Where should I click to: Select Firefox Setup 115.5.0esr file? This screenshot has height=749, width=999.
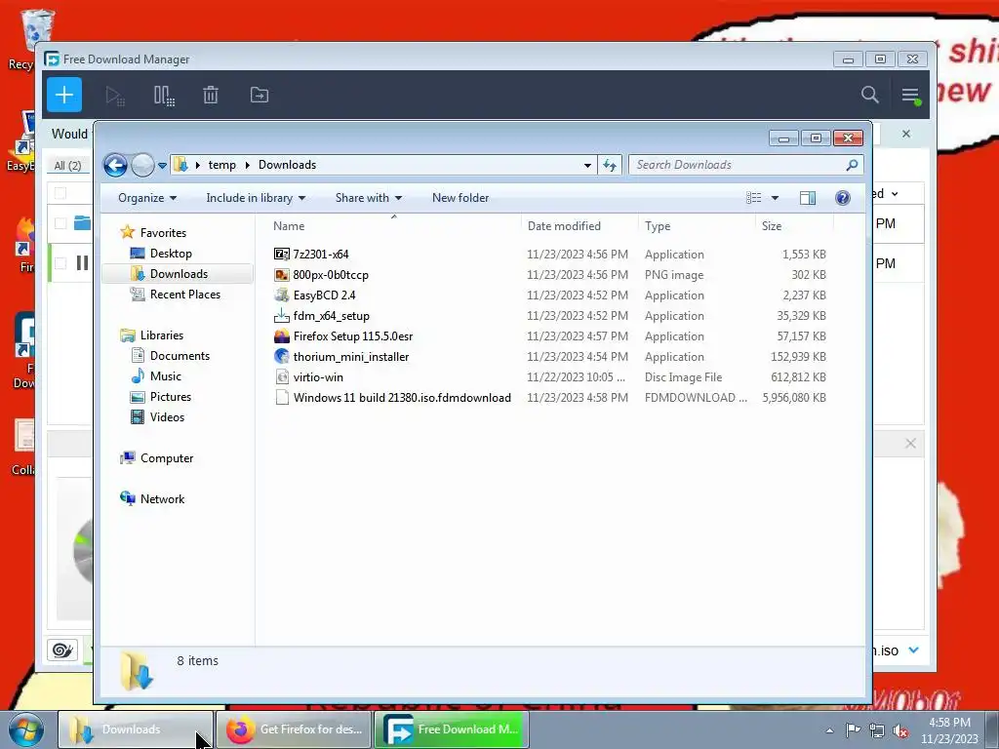(x=353, y=335)
